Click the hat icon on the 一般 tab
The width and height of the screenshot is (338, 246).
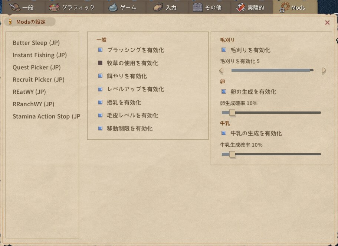tap(15, 7)
